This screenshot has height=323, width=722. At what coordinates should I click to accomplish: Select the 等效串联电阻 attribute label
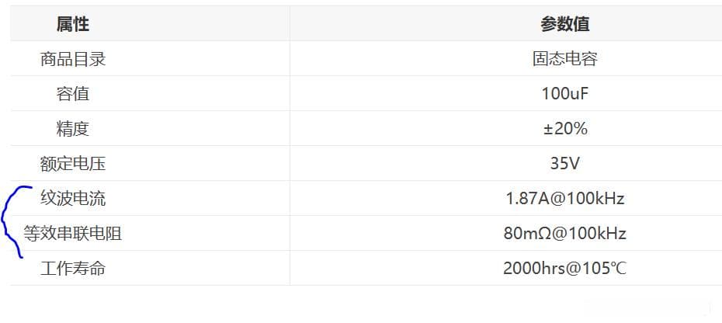pos(73,234)
